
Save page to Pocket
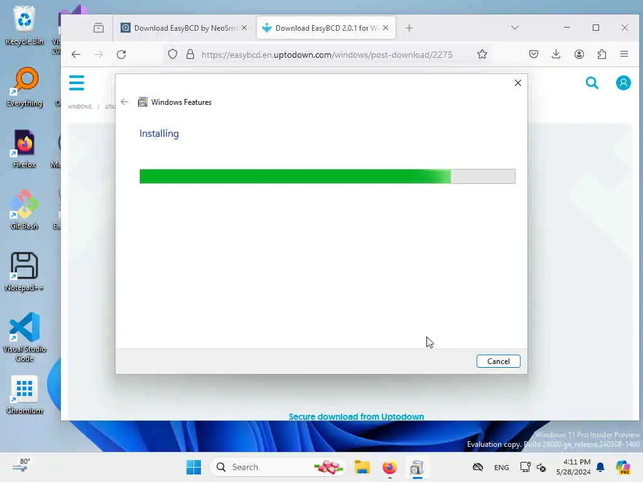534,54
